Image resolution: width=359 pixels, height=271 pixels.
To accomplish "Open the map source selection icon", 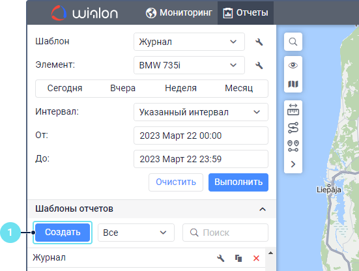I will [293, 84].
